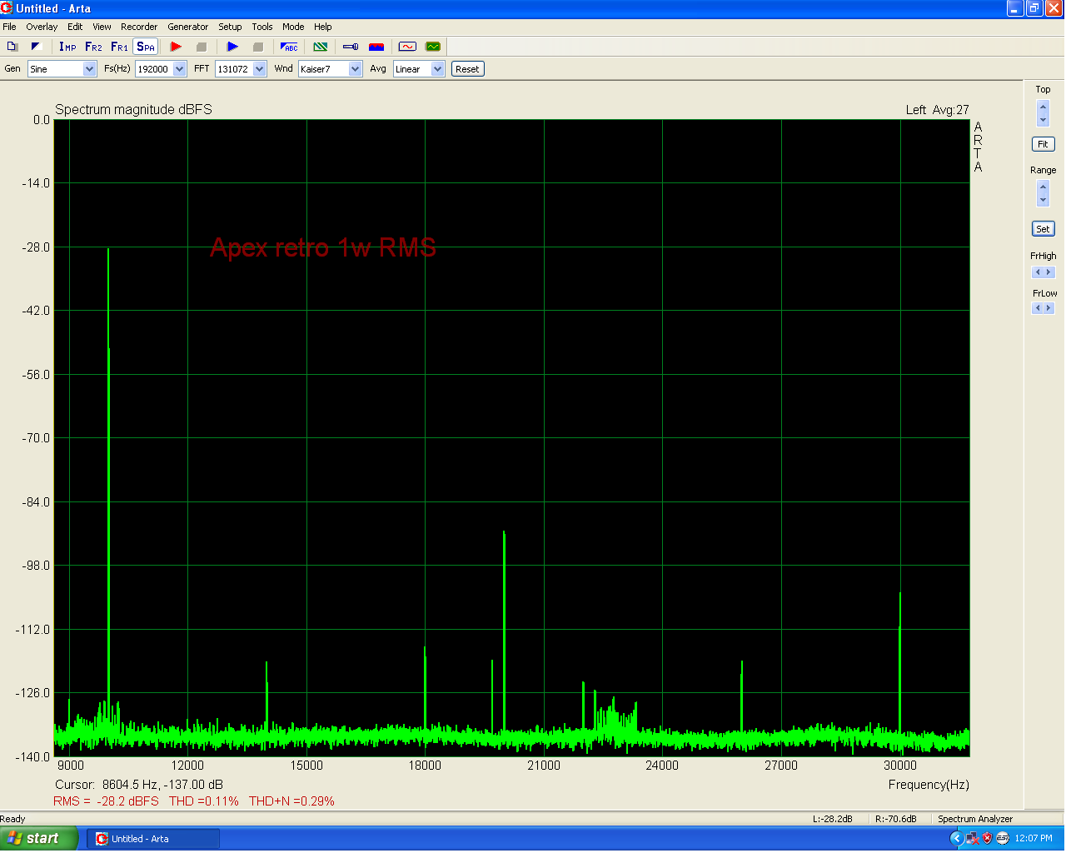
Task: Expand hidden system tray icons arrow
Action: pyautogui.click(x=956, y=839)
